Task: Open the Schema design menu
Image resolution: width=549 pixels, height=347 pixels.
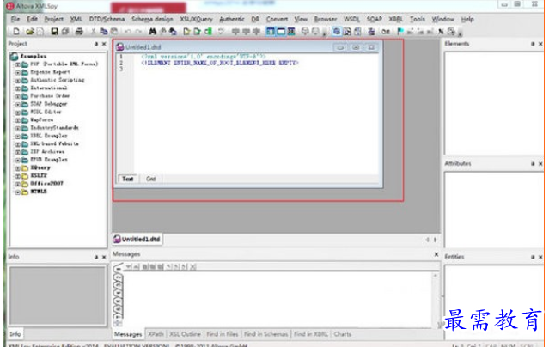Action: point(152,19)
